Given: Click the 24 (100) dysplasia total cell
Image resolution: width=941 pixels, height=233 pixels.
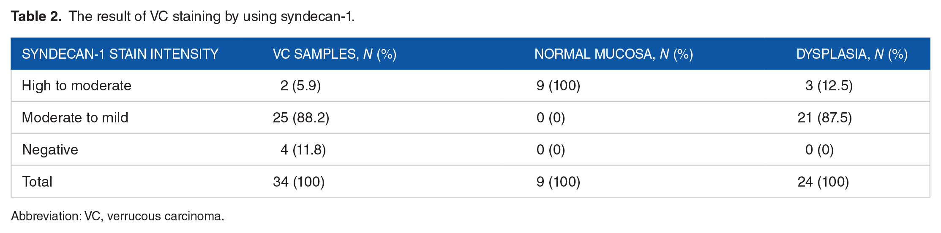Looking at the screenshot, I should pyautogui.click(x=823, y=182).
